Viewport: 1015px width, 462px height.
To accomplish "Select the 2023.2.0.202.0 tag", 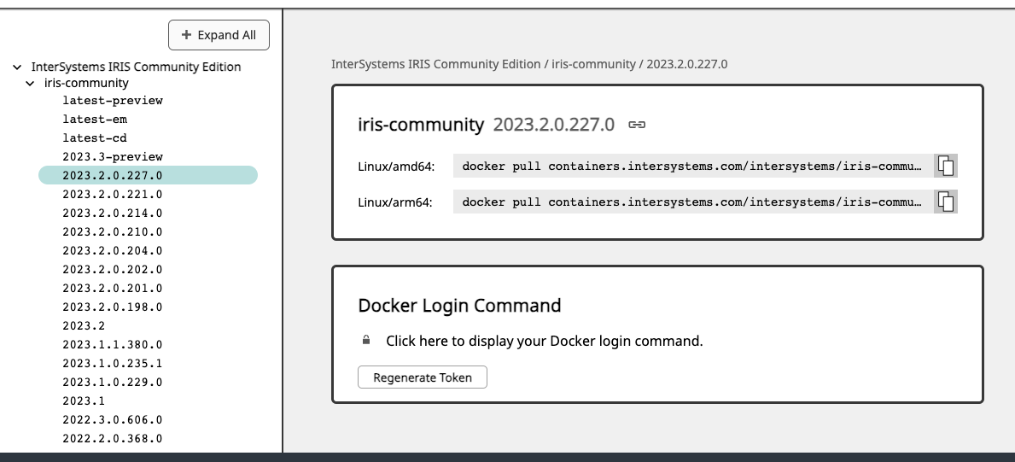I will (113, 270).
